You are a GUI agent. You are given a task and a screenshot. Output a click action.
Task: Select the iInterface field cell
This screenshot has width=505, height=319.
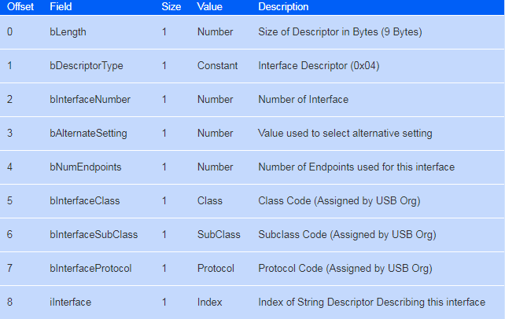point(70,302)
